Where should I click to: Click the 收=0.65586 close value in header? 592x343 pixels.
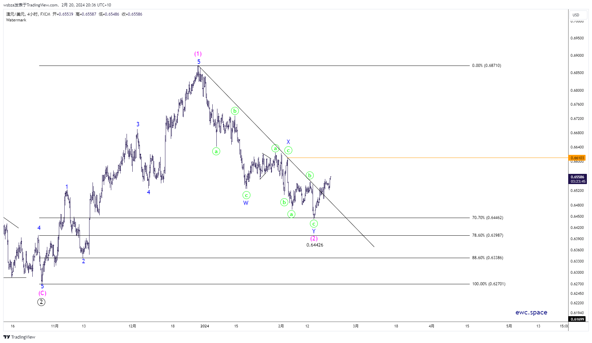(132, 14)
